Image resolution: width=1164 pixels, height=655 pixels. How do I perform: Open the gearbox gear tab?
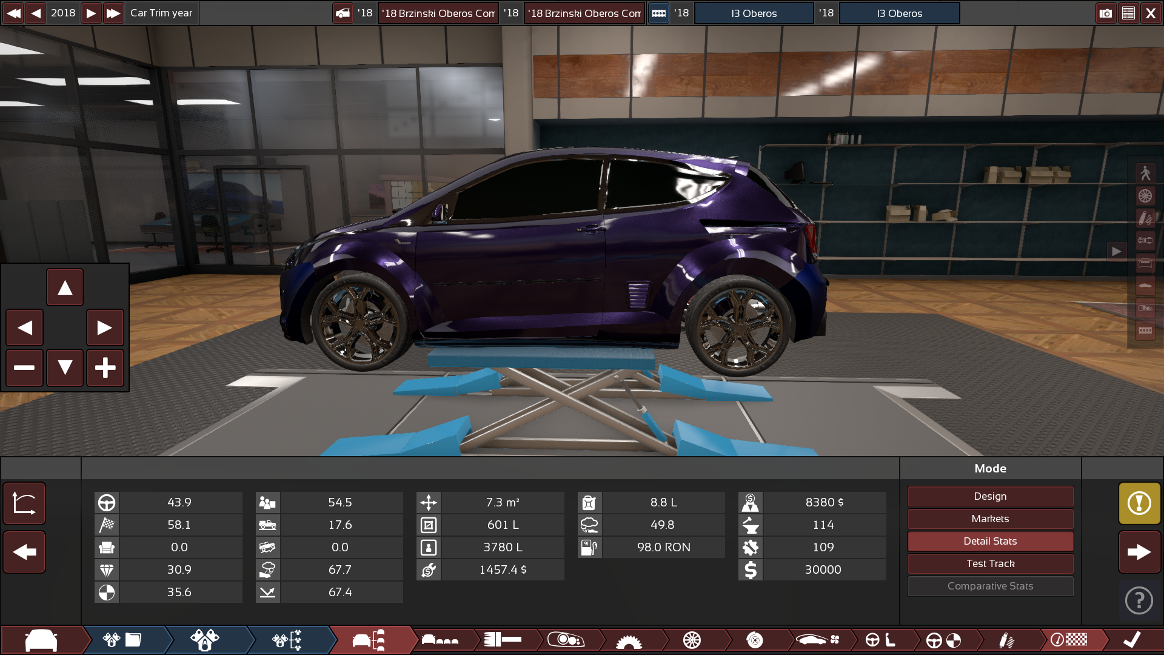click(x=629, y=640)
